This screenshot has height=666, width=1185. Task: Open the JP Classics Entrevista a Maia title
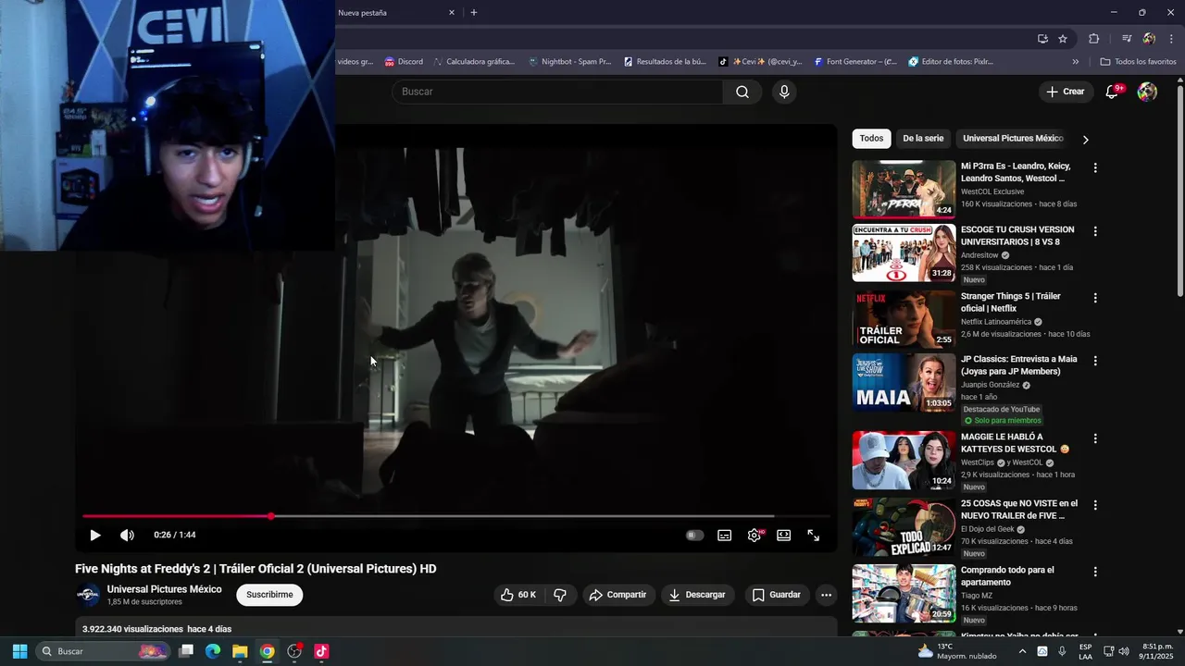(x=1019, y=365)
